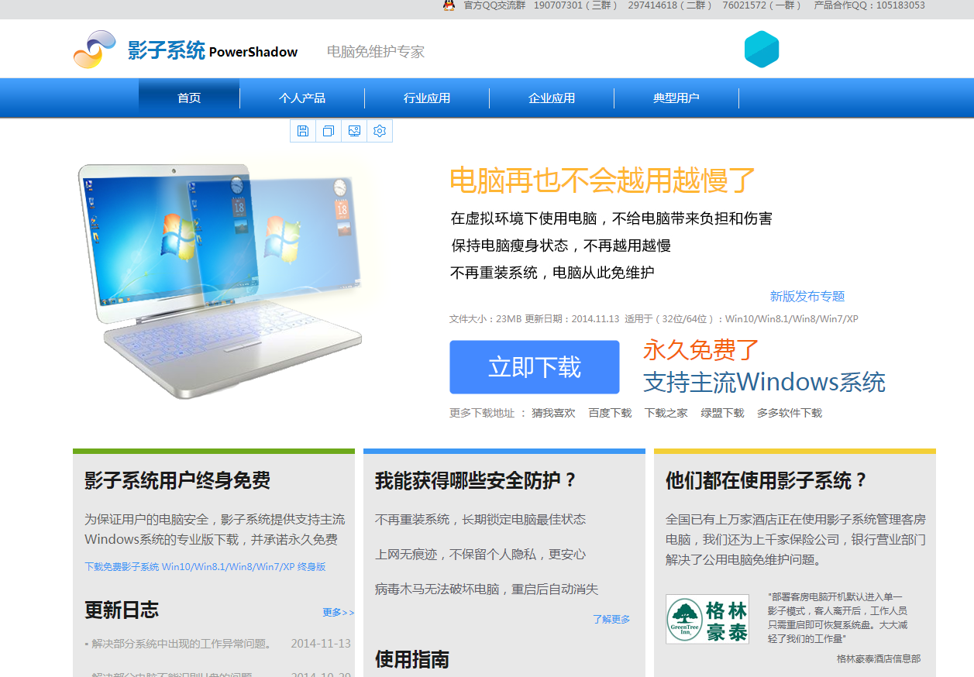Click 病毒木马无法破坏电脑 line
The width and height of the screenshot is (974, 677).
click(487, 589)
